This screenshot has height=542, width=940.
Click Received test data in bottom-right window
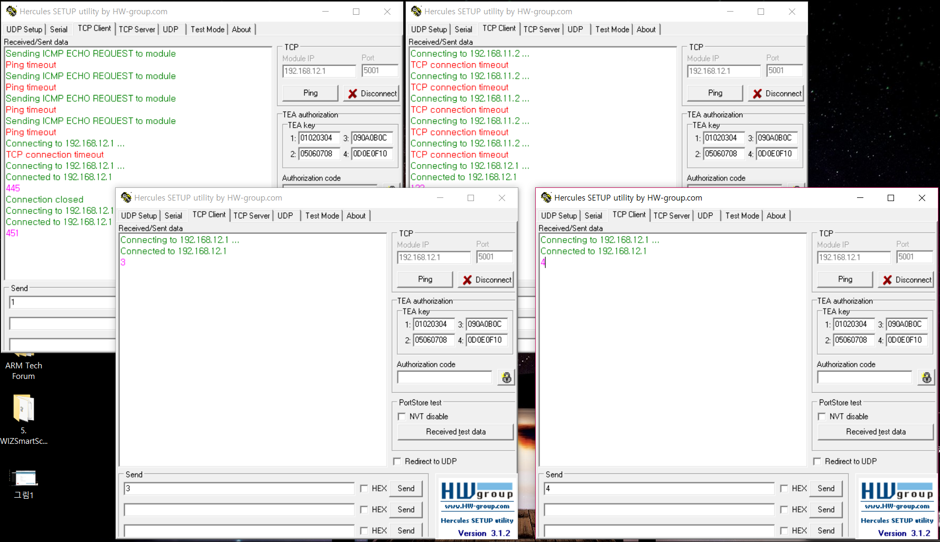pyautogui.click(x=876, y=432)
